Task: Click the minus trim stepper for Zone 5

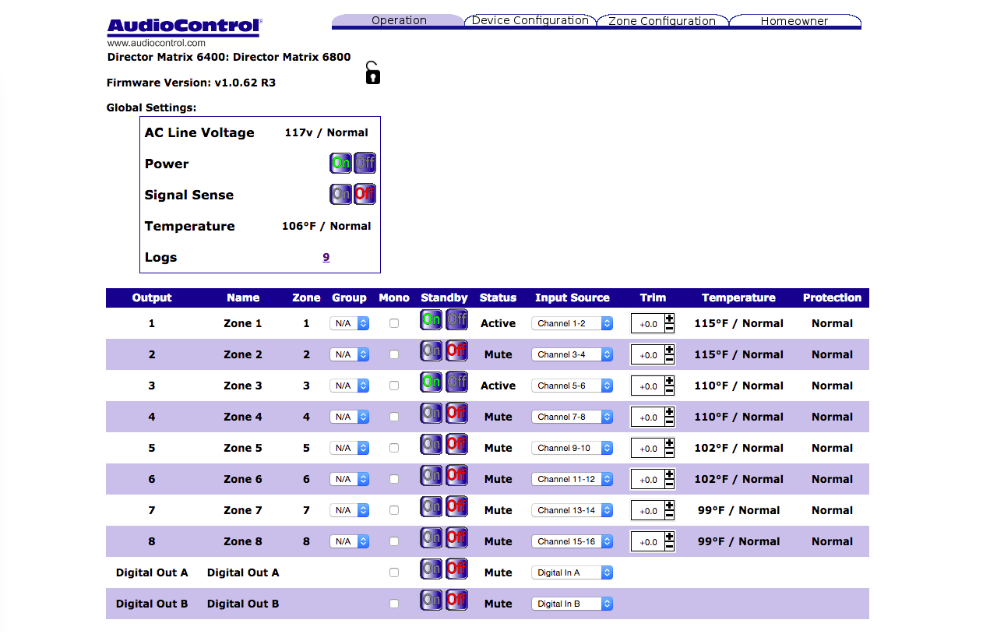Action: [x=669, y=453]
